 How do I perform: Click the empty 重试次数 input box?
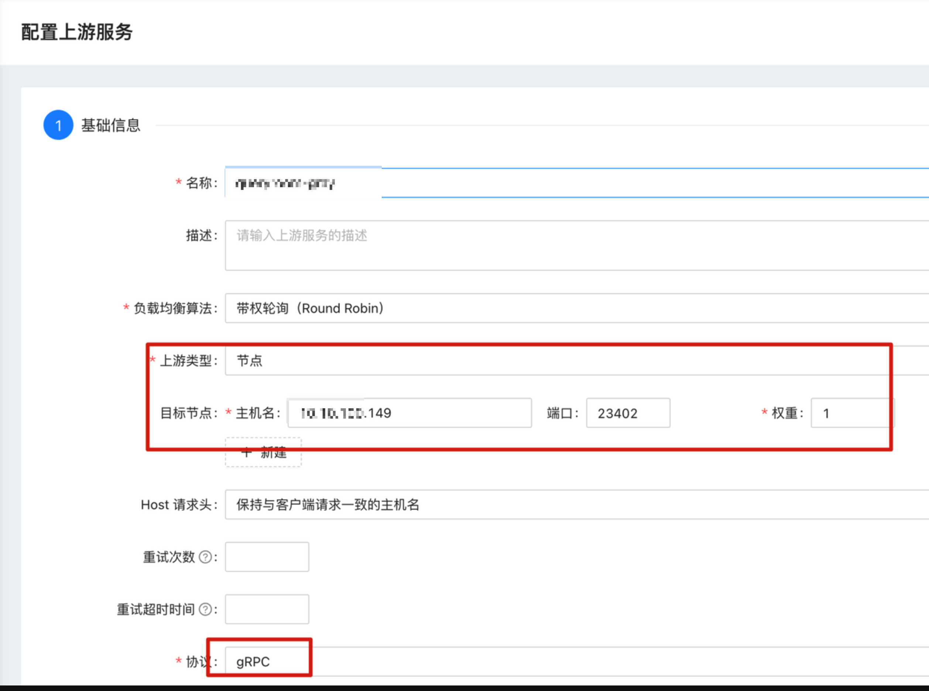(x=267, y=557)
